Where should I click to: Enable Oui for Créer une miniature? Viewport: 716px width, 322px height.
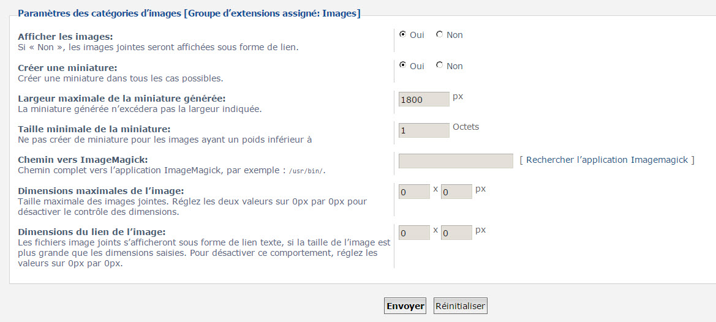point(402,66)
